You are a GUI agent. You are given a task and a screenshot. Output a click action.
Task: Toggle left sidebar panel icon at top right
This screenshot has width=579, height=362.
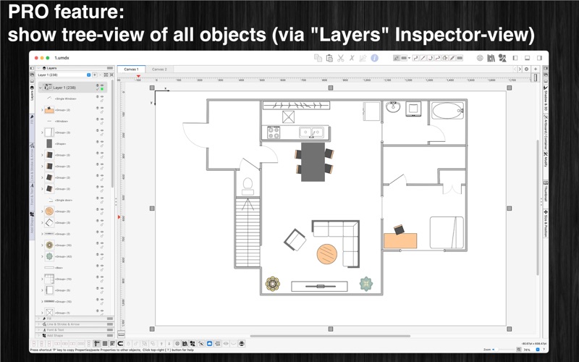(x=515, y=58)
